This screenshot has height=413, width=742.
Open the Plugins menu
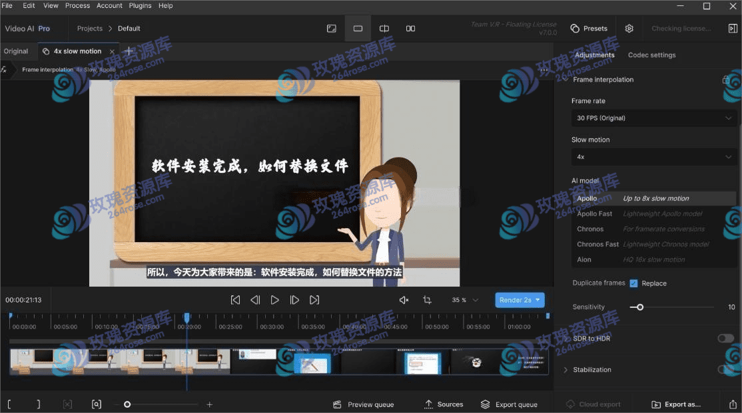pos(140,6)
